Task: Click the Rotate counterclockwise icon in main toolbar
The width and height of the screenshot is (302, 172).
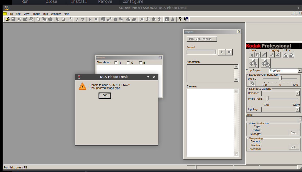Action: (x=134, y=19)
